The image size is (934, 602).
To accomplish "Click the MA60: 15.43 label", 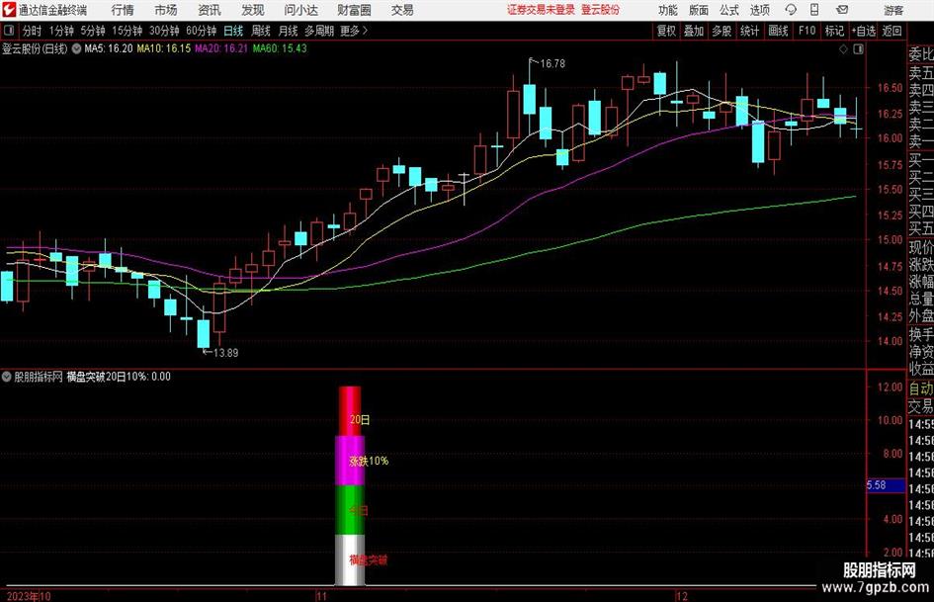I will (280, 48).
